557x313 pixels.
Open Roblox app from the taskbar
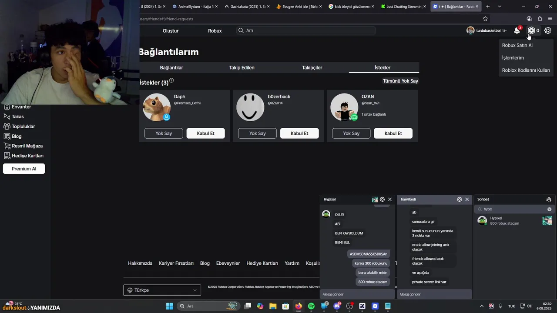pos(375,306)
